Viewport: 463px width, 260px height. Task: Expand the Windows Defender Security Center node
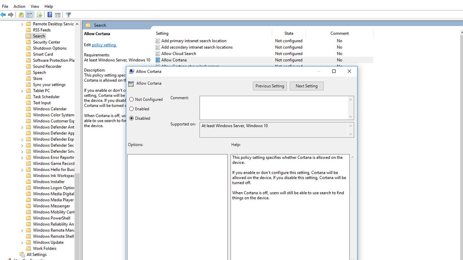(22, 146)
